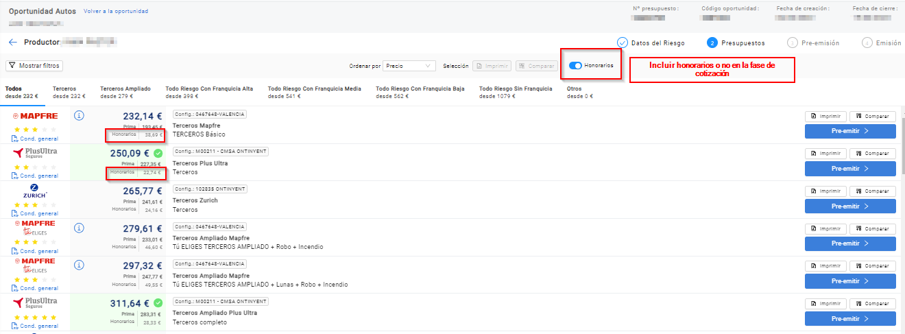This screenshot has width=905, height=334.
Task: Select the Terceros desde 232 € tab
Action: [69, 93]
